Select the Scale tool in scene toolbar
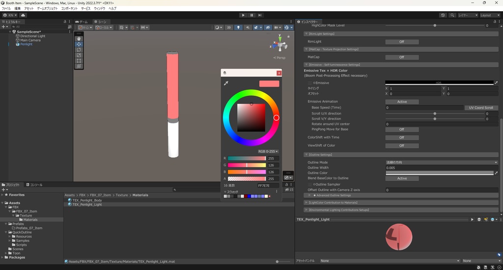This screenshot has width=503, height=270. 79,55
